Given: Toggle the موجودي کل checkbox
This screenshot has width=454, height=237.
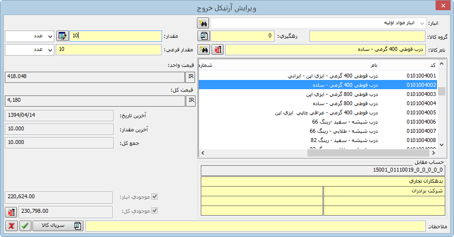Looking at the screenshot, I should click(x=155, y=211).
